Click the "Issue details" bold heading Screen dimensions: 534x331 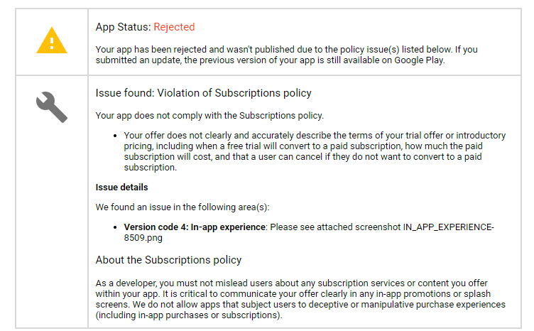click(121, 188)
